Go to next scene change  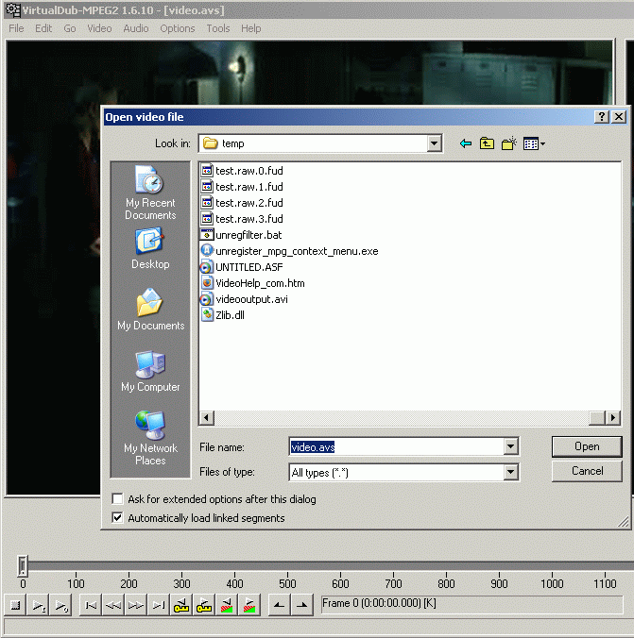tap(249, 605)
